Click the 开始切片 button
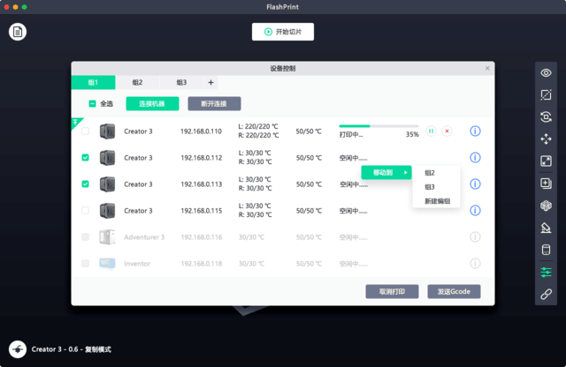566x367 pixels. pos(283,32)
